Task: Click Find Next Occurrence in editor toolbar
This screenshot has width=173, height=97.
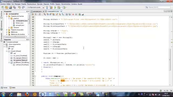Action: (x=51, y=14)
